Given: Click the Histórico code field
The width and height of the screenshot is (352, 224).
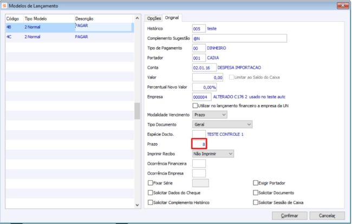Looking at the screenshot, I should tap(199, 29).
